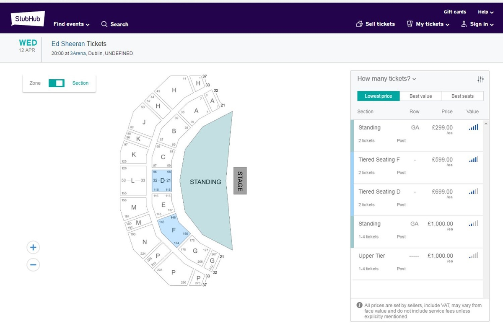Open the ticket filters sliders icon
The image size is (503, 334).
[480, 79]
